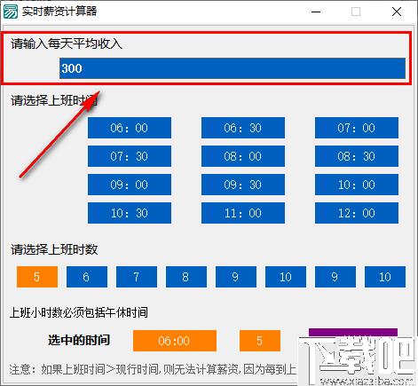This screenshot has height=386, width=418.
Task: Click the purple button beside selected time
Action: [x=353, y=332]
